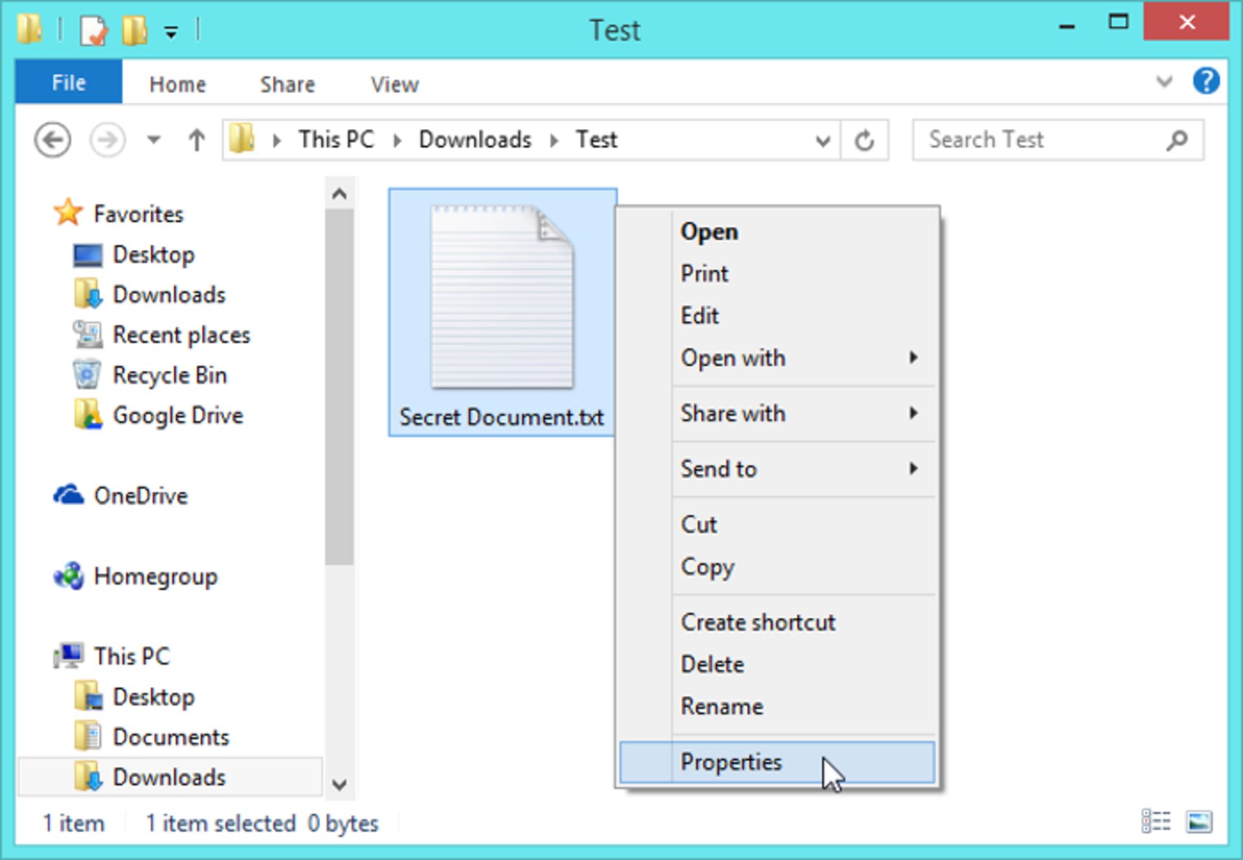
Task: Refresh the folder view
Action: click(x=865, y=139)
